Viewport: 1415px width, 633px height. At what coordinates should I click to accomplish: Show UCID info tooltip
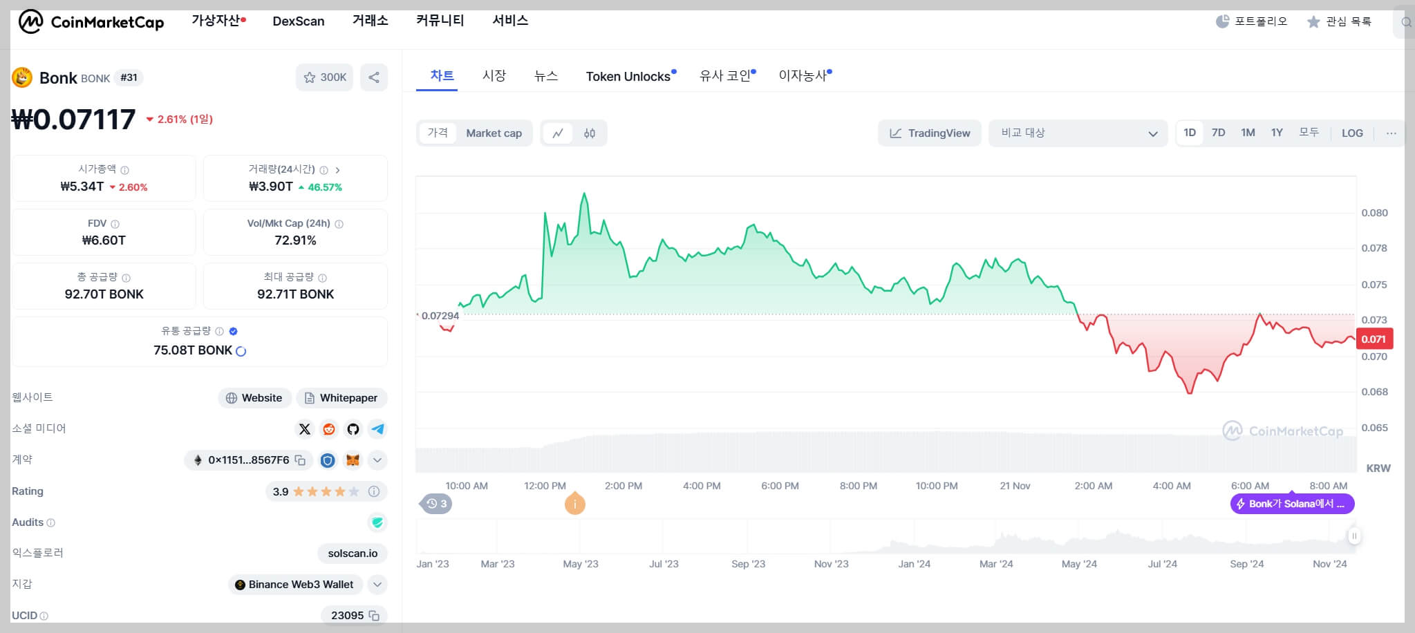pyautogui.click(x=44, y=616)
